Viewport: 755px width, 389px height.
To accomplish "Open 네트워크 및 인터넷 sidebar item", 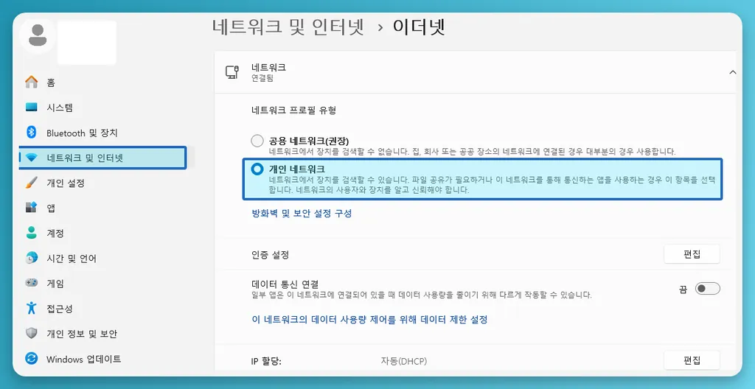I will (102, 158).
